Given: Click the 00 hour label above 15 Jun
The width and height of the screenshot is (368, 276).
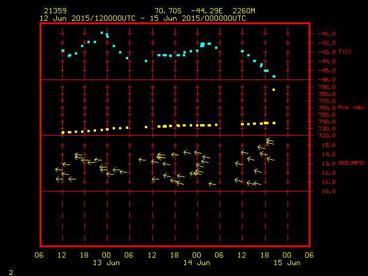Looking at the screenshot, I should [287, 255].
